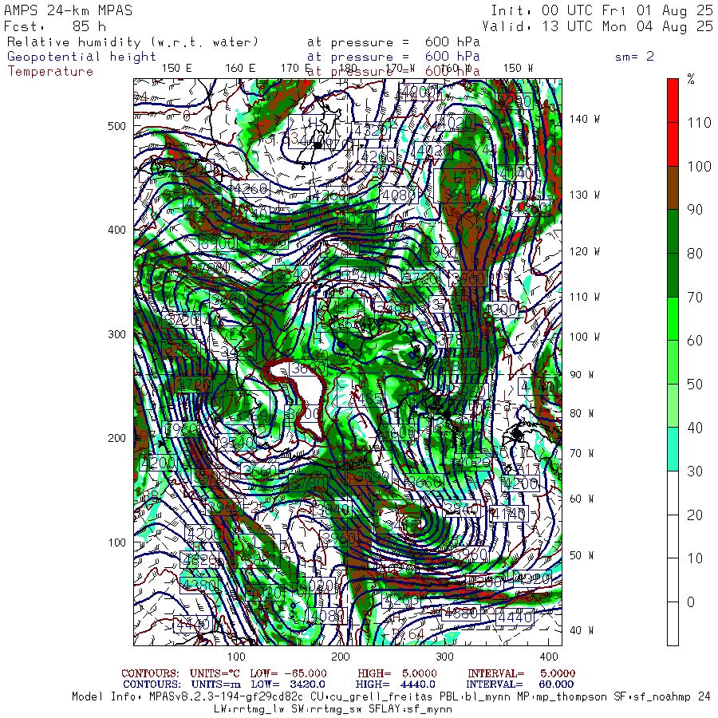Click the red 'CONTOURS: UNITS=°C' text

click(x=180, y=673)
